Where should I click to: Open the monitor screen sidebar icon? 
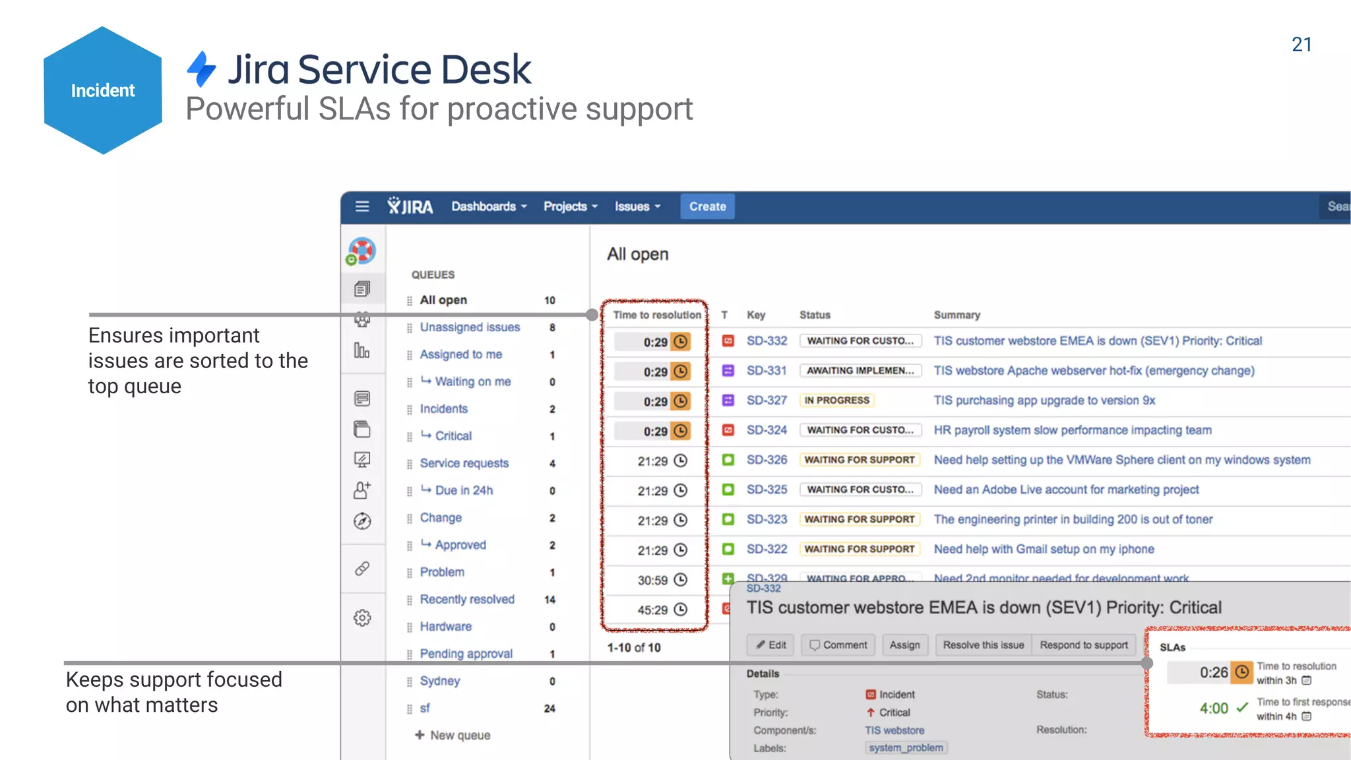pyautogui.click(x=362, y=460)
